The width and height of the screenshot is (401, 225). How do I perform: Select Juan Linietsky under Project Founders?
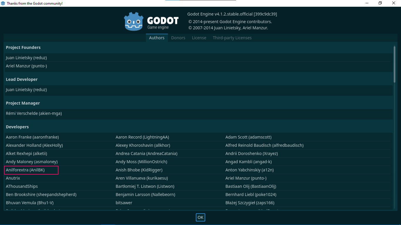(x=26, y=58)
